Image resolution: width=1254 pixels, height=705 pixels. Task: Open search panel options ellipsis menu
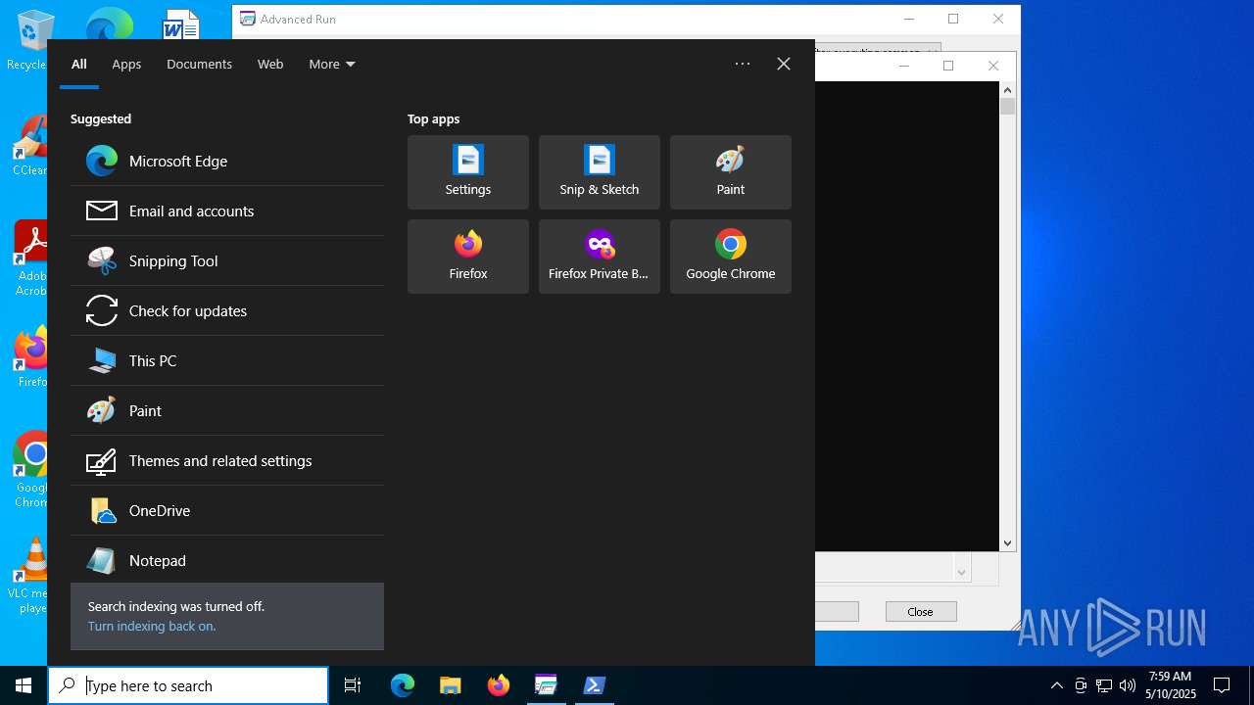[743, 64]
